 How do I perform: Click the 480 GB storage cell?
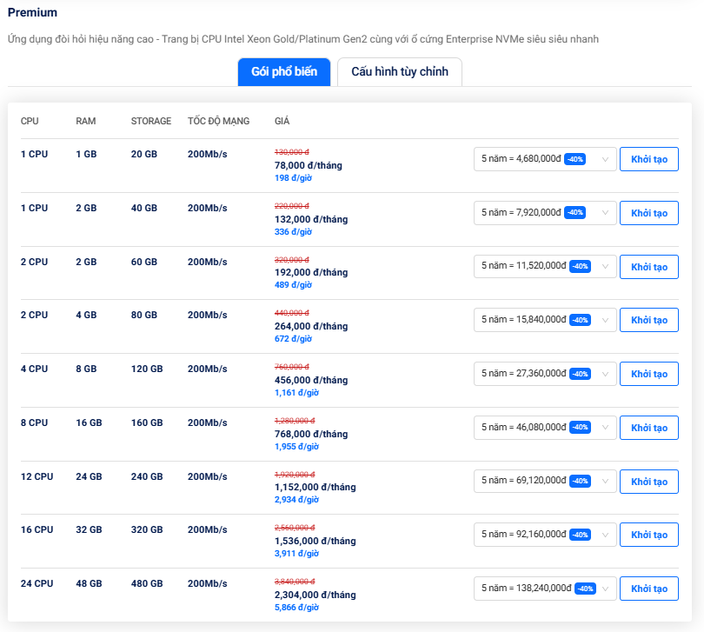click(x=147, y=583)
